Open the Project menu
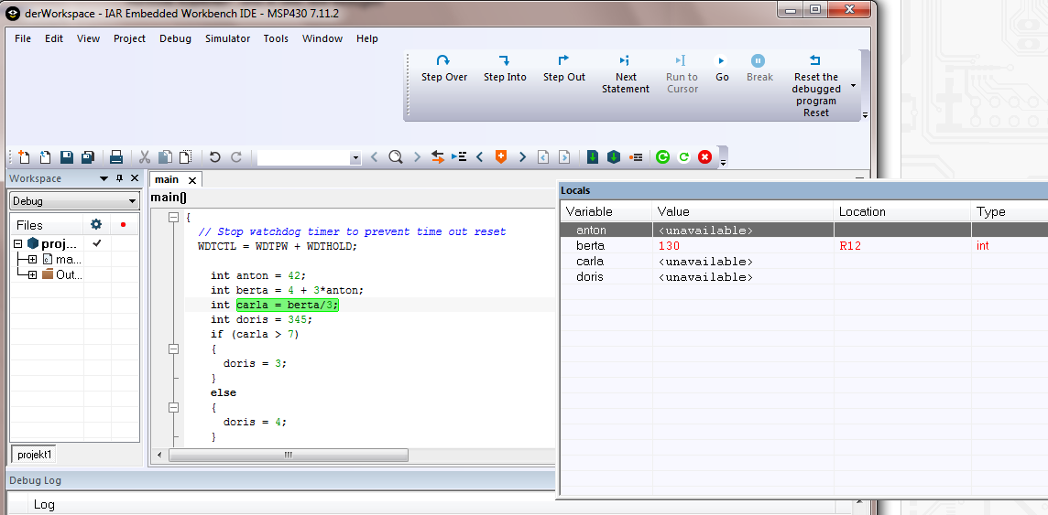Image resolution: width=1048 pixels, height=515 pixels. 130,38
